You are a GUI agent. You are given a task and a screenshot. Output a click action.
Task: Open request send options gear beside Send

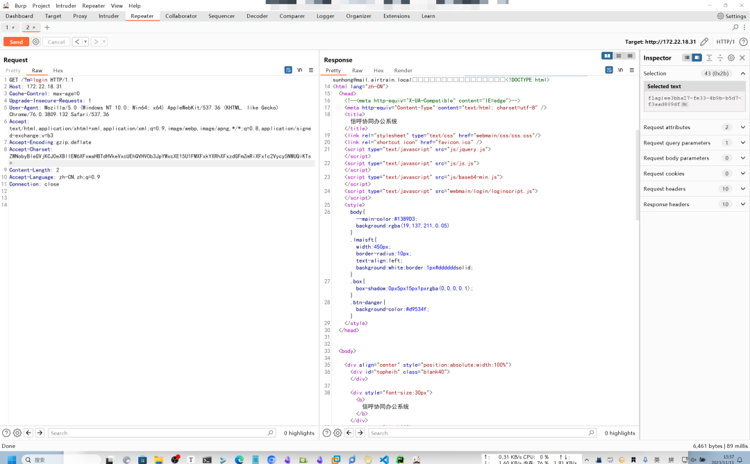point(36,42)
